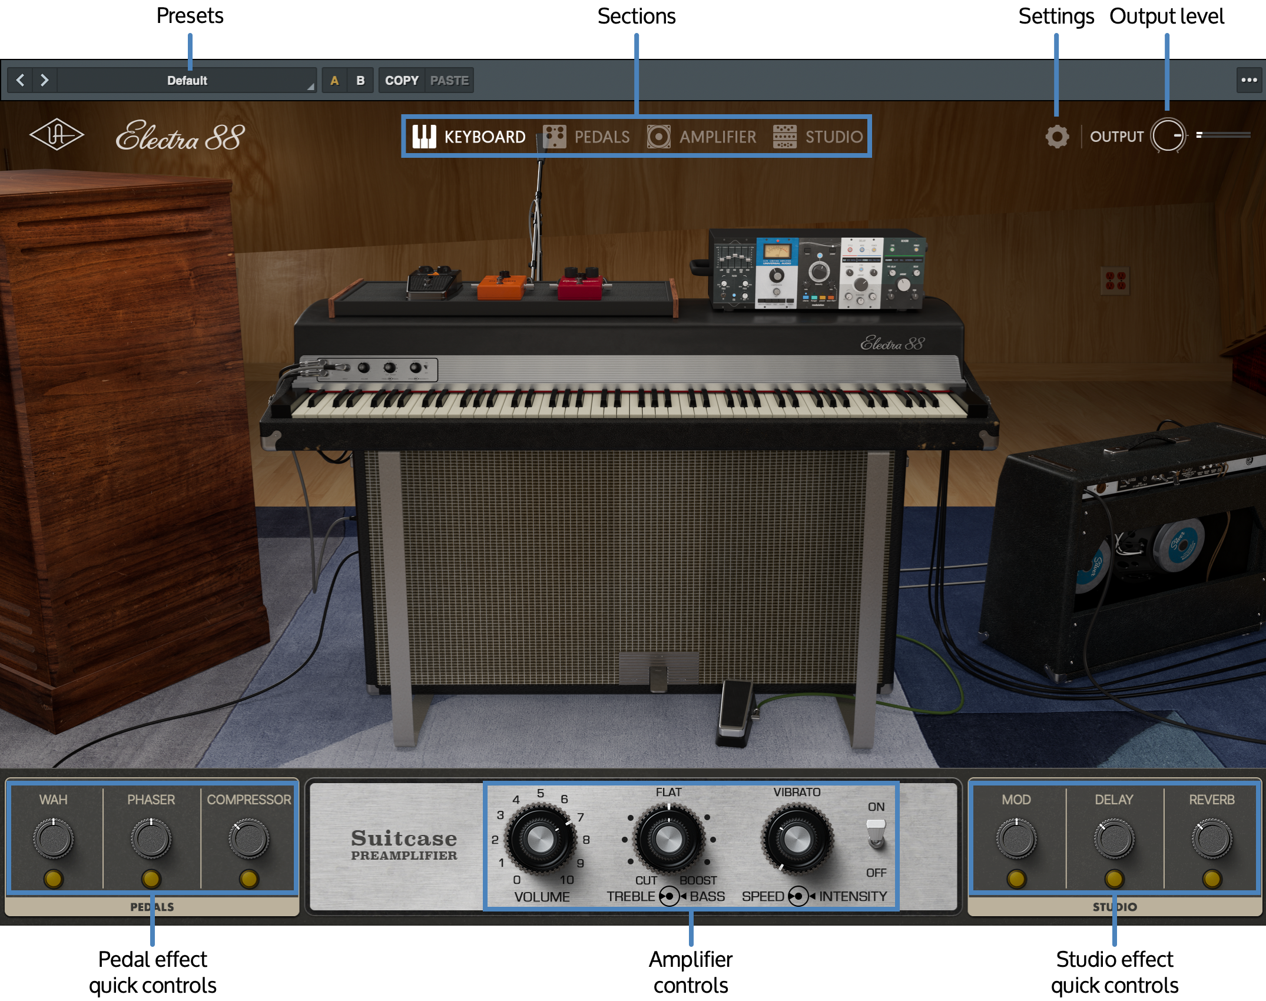Enable the REVERB LED button
The image size is (1266, 1001).
click(1211, 879)
